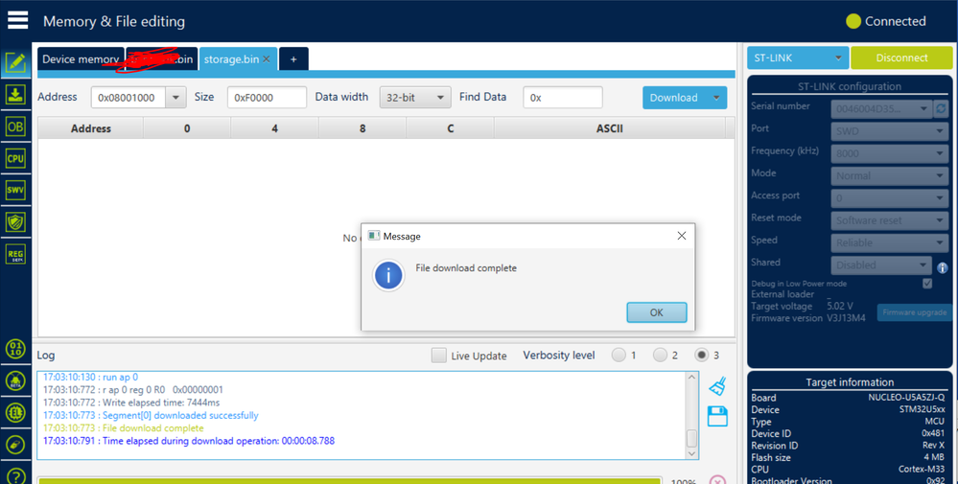This screenshot has width=958, height=484.
Task: Switch to the Device memory tab
Action: (81, 59)
